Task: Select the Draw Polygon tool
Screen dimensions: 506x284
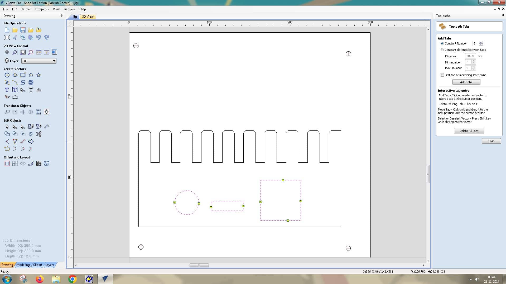Action: [x=31, y=75]
